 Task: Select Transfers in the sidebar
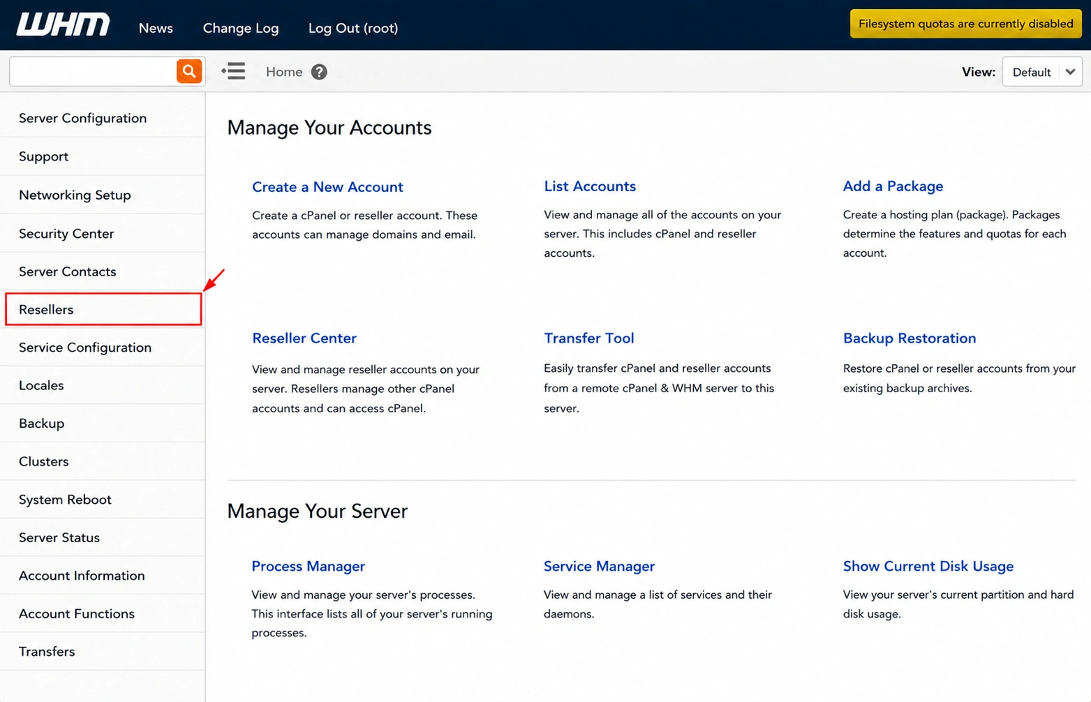point(103,651)
